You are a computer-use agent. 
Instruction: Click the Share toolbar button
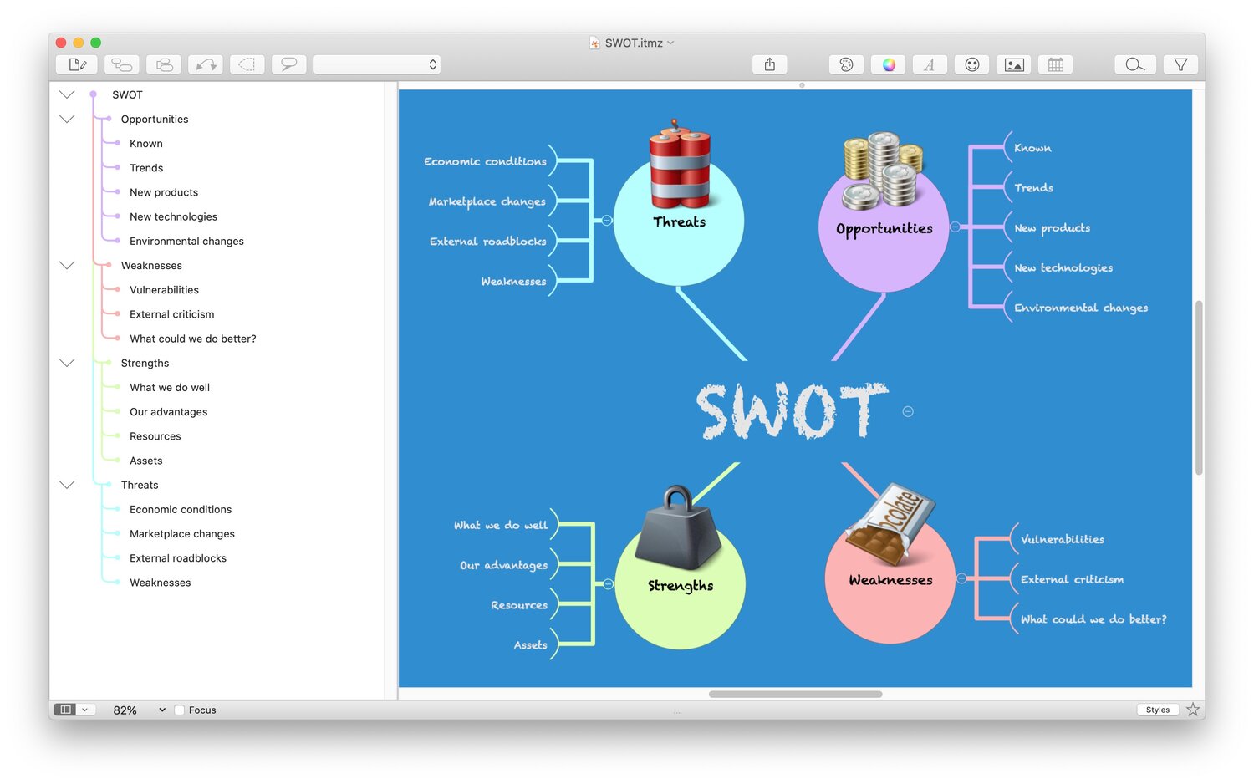tap(770, 64)
